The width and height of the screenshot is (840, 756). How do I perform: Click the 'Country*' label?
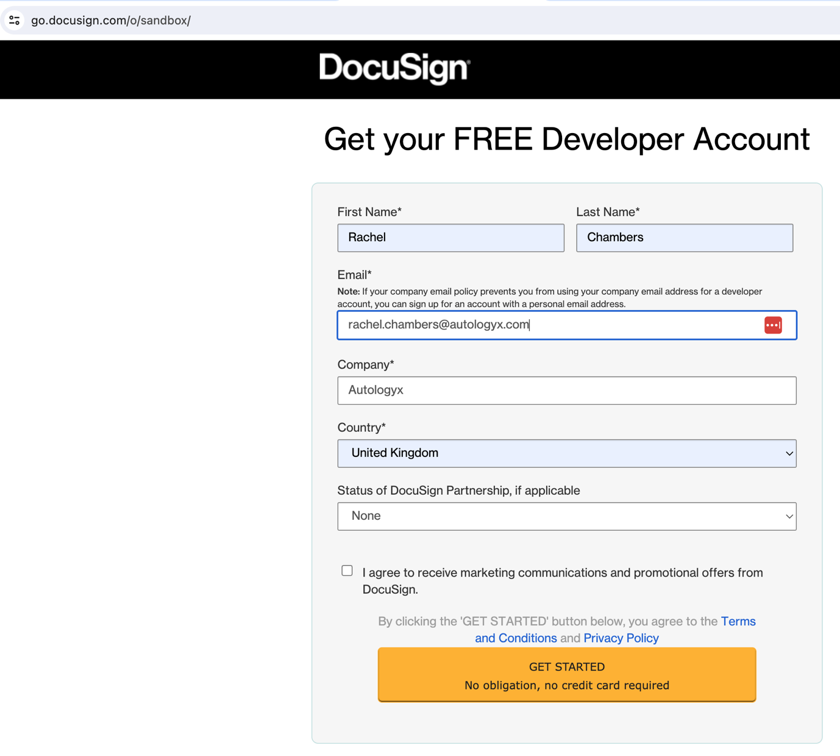(x=361, y=428)
